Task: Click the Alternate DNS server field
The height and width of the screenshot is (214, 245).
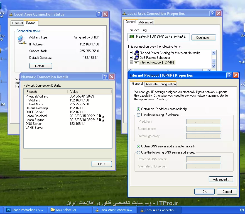Action: pos(204,166)
